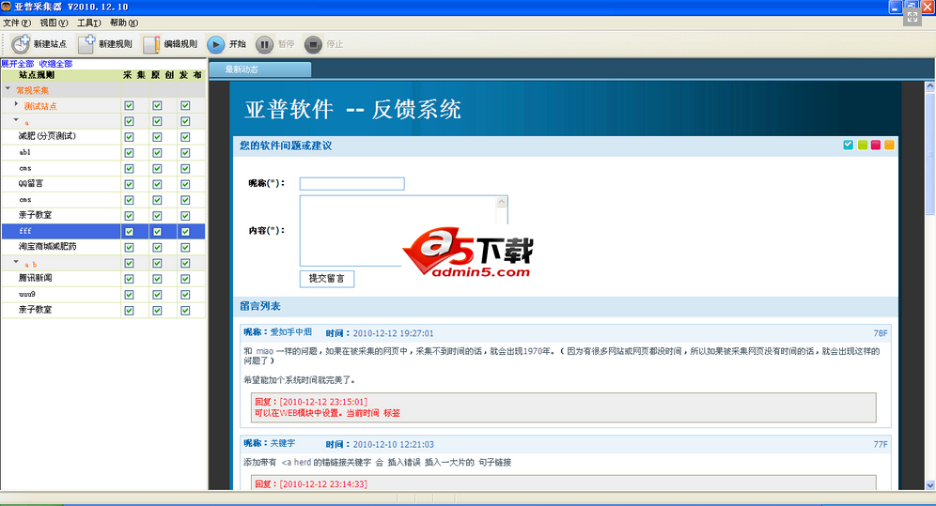The width and height of the screenshot is (936, 506).
Task: Click the 新建规则 toolbar icon
Action: click(86, 44)
